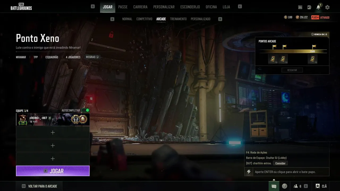Switch to the JOGAR tab

[x=108, y=7]
